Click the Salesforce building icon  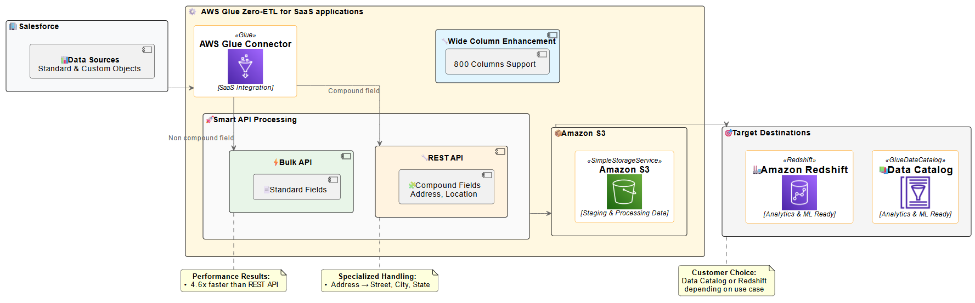tap(13, 26)
